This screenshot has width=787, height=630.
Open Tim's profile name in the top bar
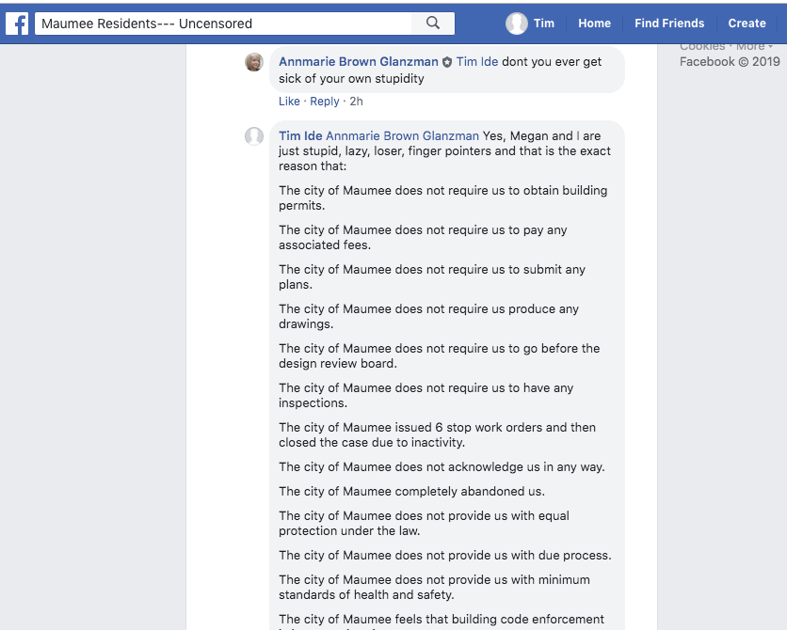click(x=544, y=24)
